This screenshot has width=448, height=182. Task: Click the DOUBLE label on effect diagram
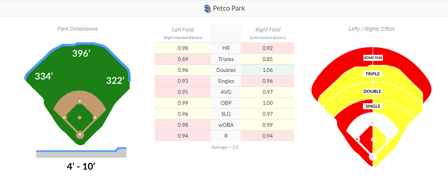click(372, 91)
